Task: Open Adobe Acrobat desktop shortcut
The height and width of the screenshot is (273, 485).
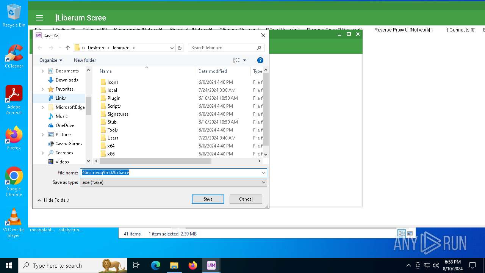Action: (14, 100)
